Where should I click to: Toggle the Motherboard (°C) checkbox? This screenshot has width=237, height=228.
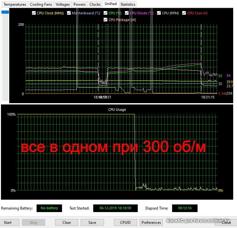[x=69, y=13]
